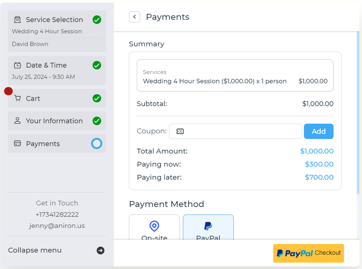Click the green checkmark on Service Selection
The width and height of the screenshot is (362, 269).
pyautogui.click(x=97, y=20)
